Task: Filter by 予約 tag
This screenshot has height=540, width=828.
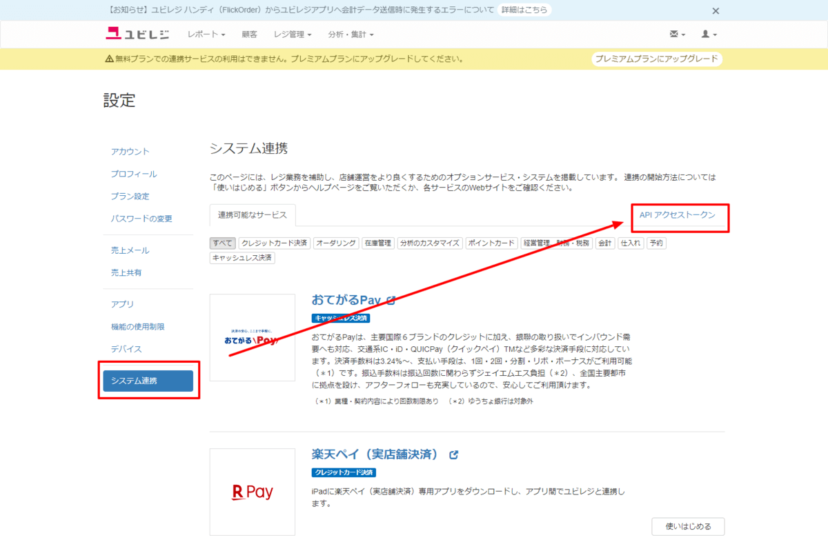Action: (x=656, y=243)
